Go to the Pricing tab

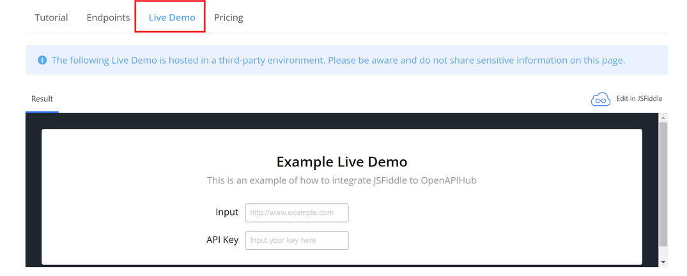tap(228, 17)
